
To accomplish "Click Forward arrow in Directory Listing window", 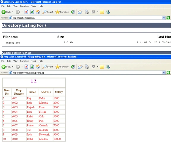I will click(18, 12).
